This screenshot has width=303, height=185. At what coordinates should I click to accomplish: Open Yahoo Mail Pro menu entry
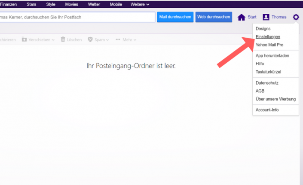pos(269,45)
